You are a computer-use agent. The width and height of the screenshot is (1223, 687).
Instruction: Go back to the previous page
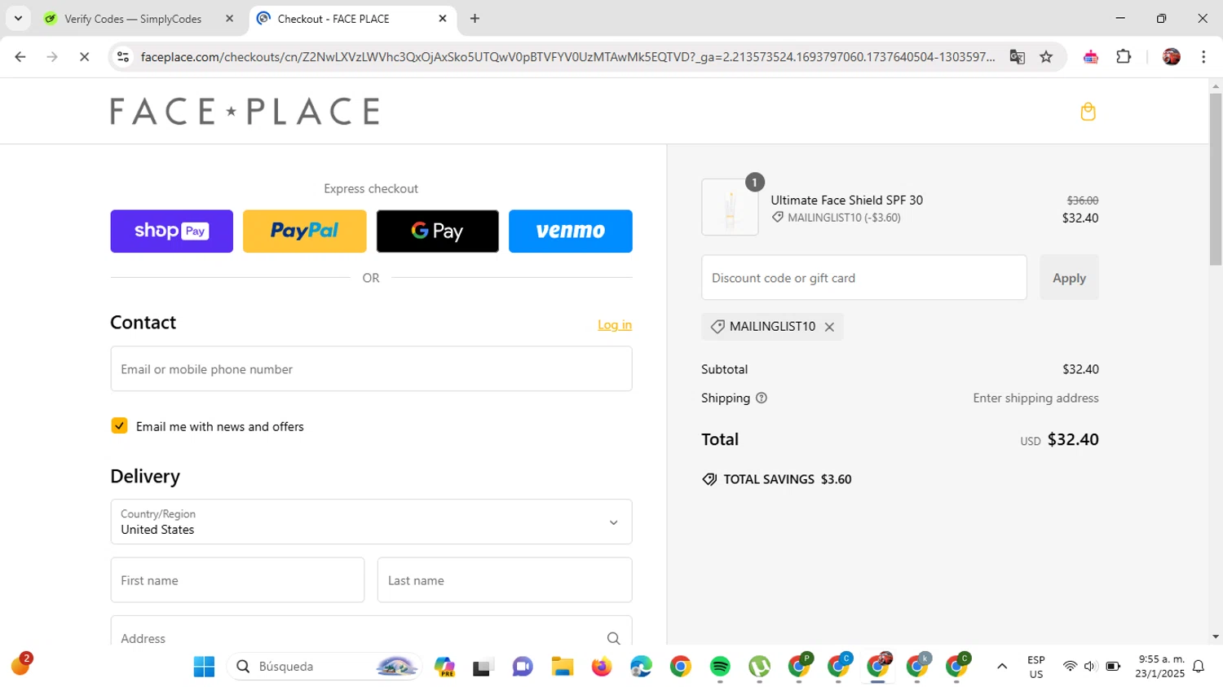(20, 57)
